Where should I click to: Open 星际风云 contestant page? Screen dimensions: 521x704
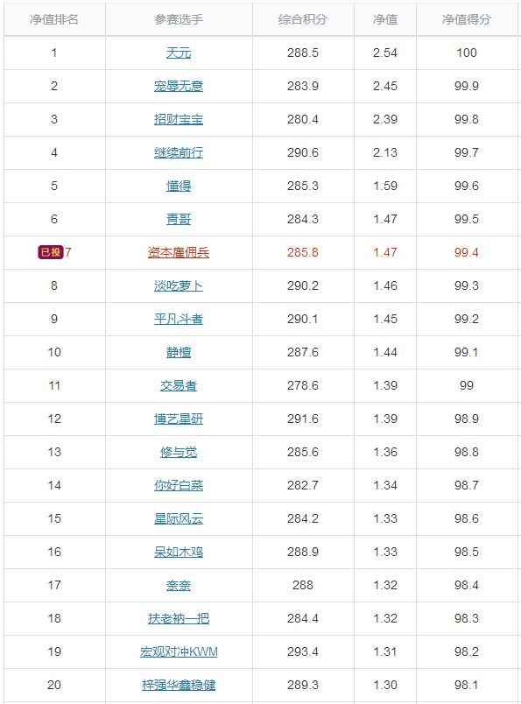coord(179,518)
